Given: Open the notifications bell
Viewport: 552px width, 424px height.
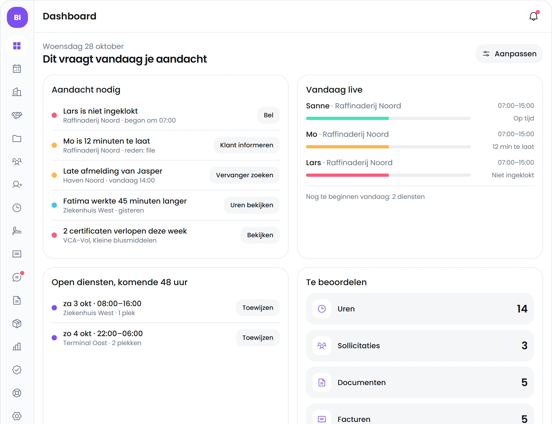Looking at the screenshot, I should (533, 16).
